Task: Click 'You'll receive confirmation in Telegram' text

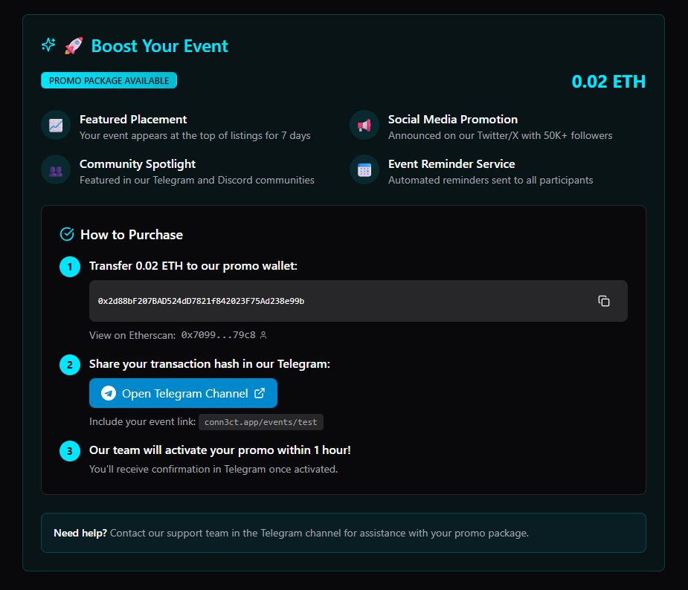Action: (x=213, y=469)
